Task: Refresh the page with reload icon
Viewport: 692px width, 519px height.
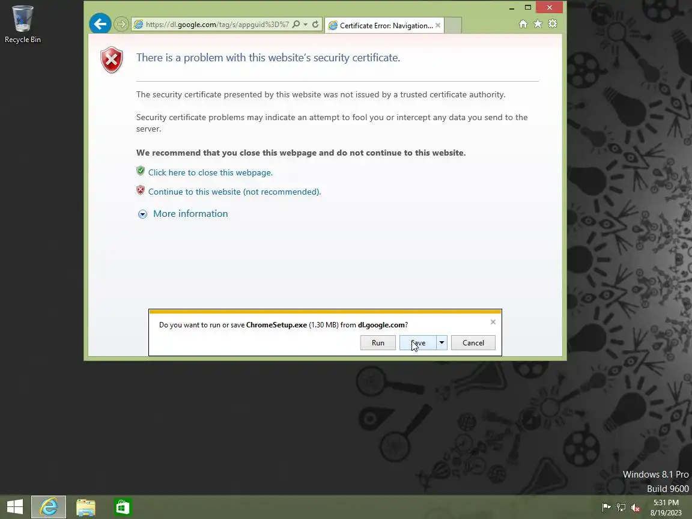Action: (315, 24)
